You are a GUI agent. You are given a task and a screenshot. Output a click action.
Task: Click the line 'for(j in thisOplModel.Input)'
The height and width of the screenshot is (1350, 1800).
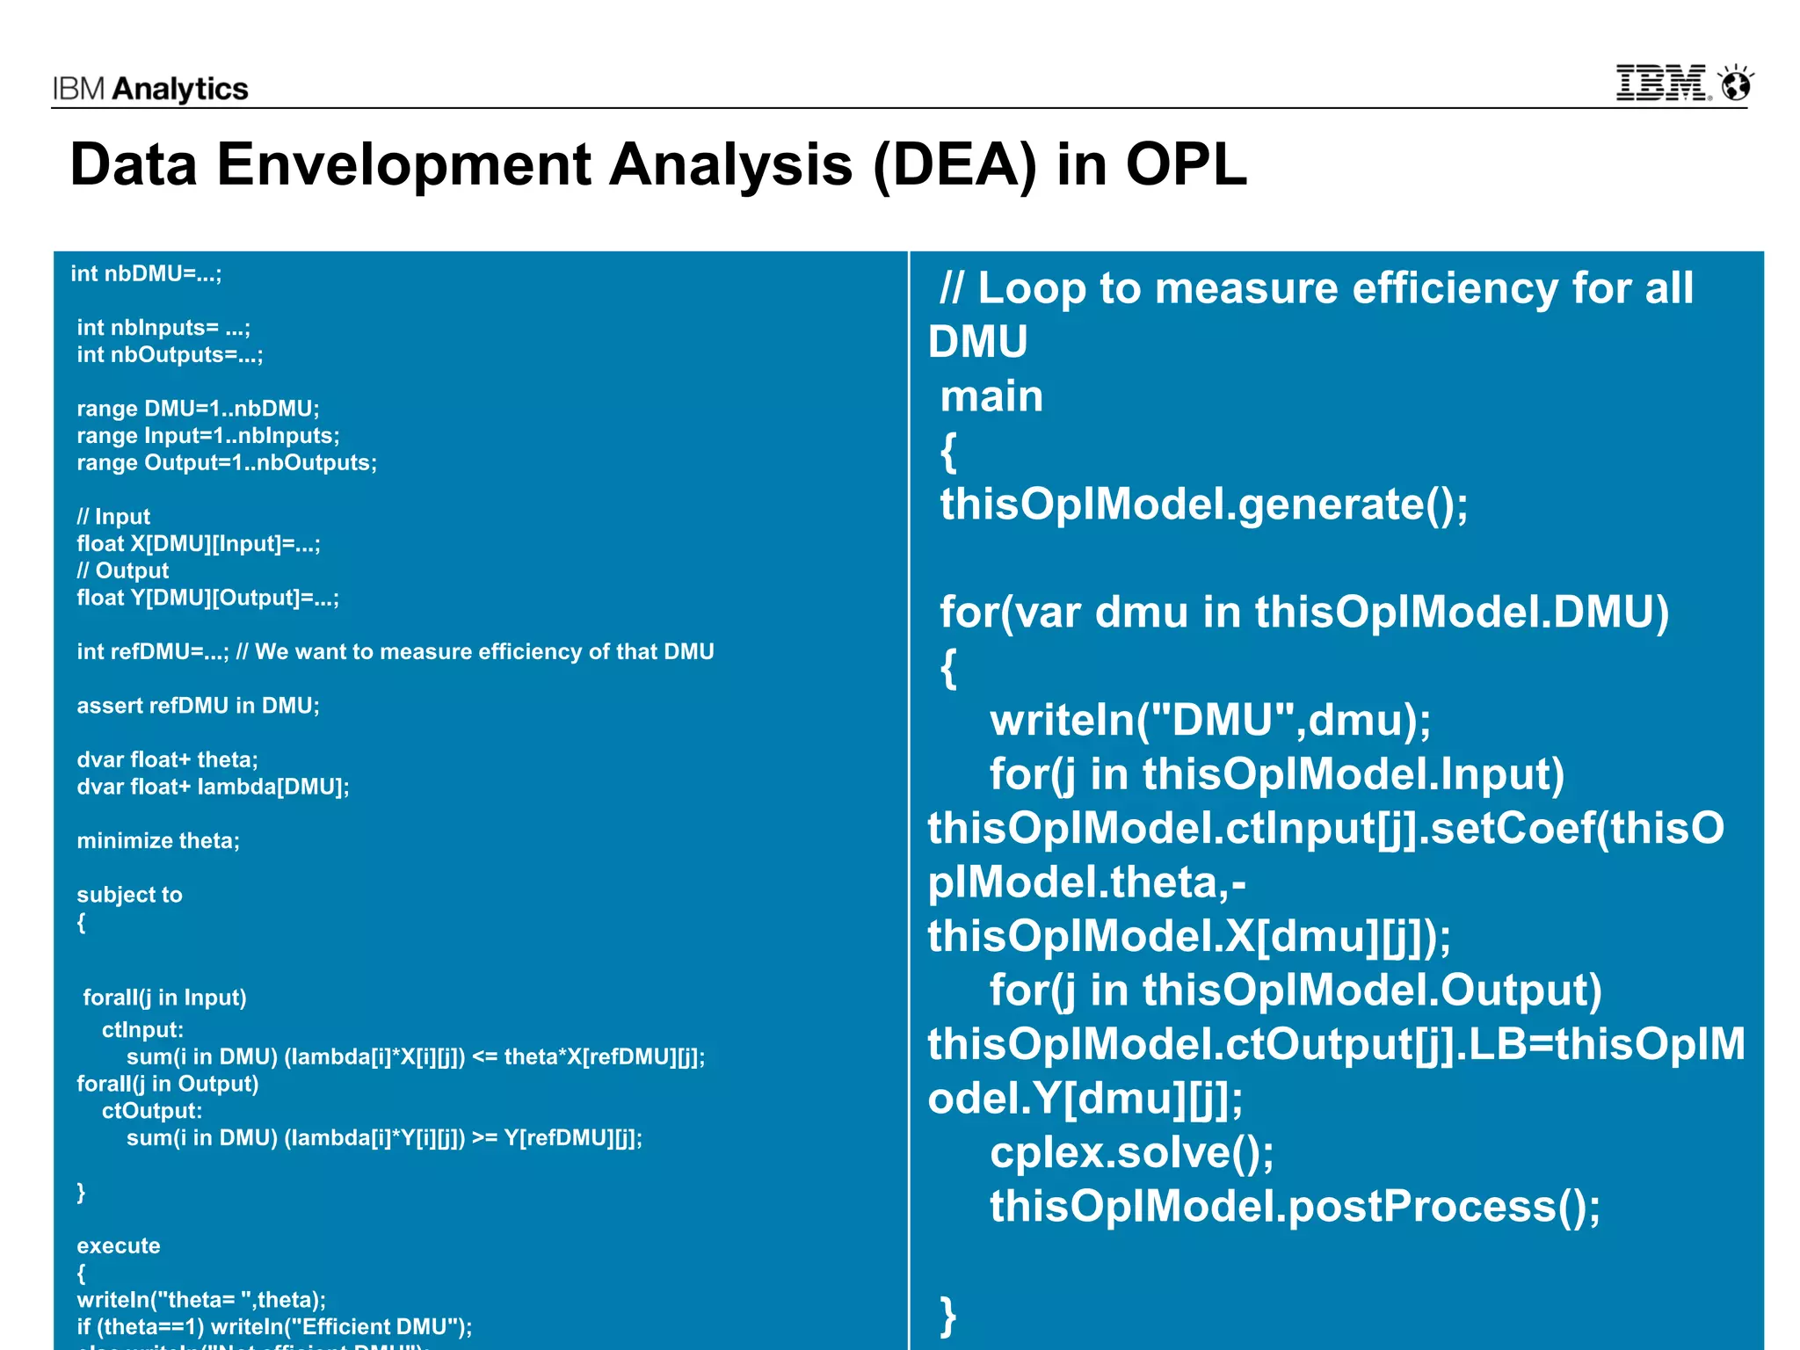tap(1277, 774)
